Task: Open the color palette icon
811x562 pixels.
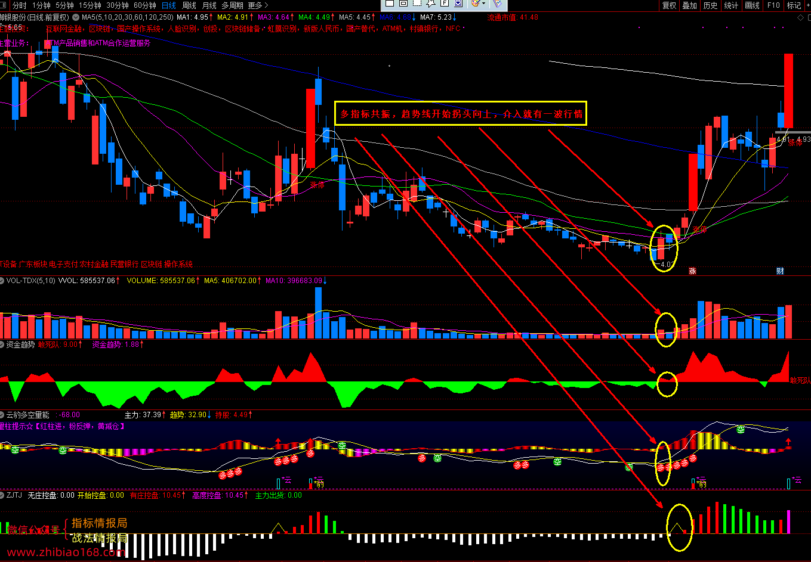Action: click(475, 3)
